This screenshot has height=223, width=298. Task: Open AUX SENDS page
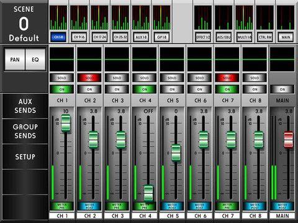coord(25,106)
